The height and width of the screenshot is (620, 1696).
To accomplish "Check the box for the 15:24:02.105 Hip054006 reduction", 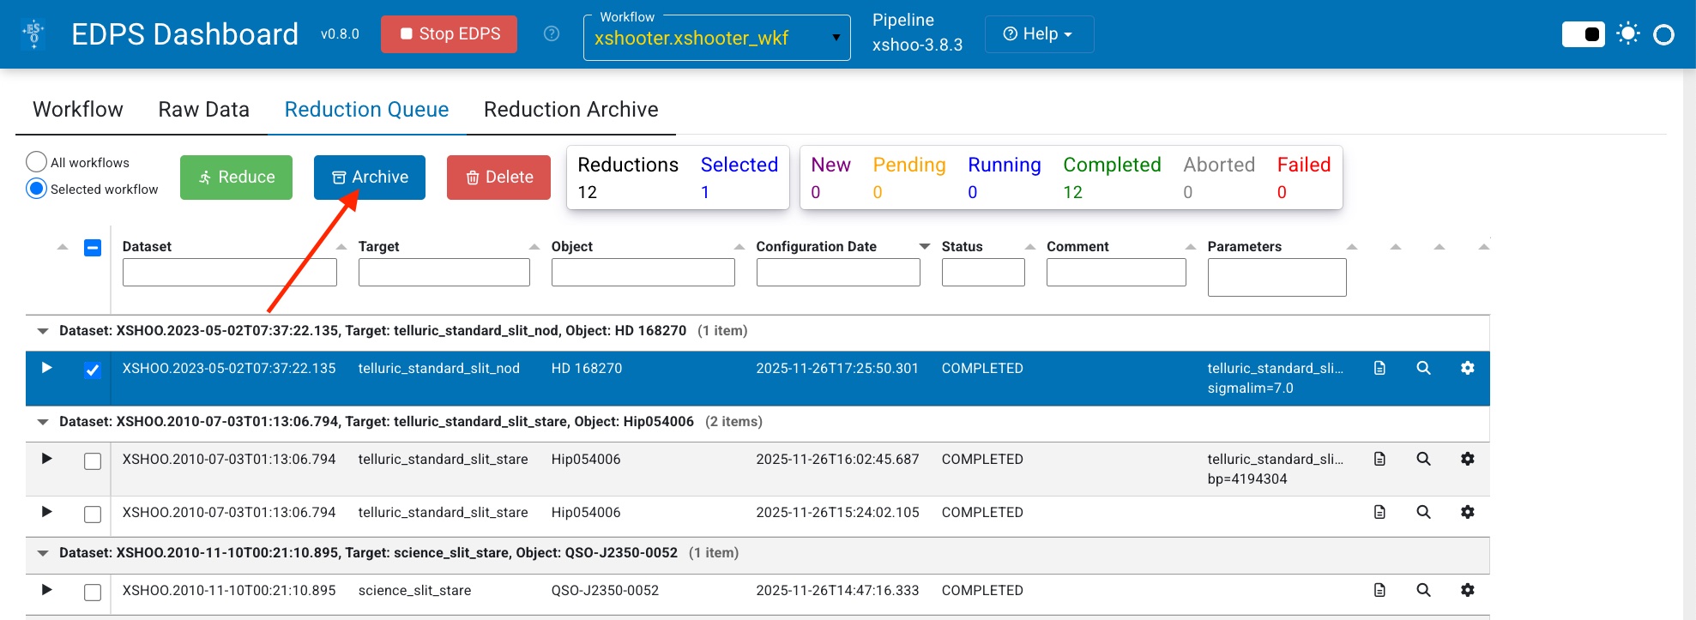I will click(93, 515).
